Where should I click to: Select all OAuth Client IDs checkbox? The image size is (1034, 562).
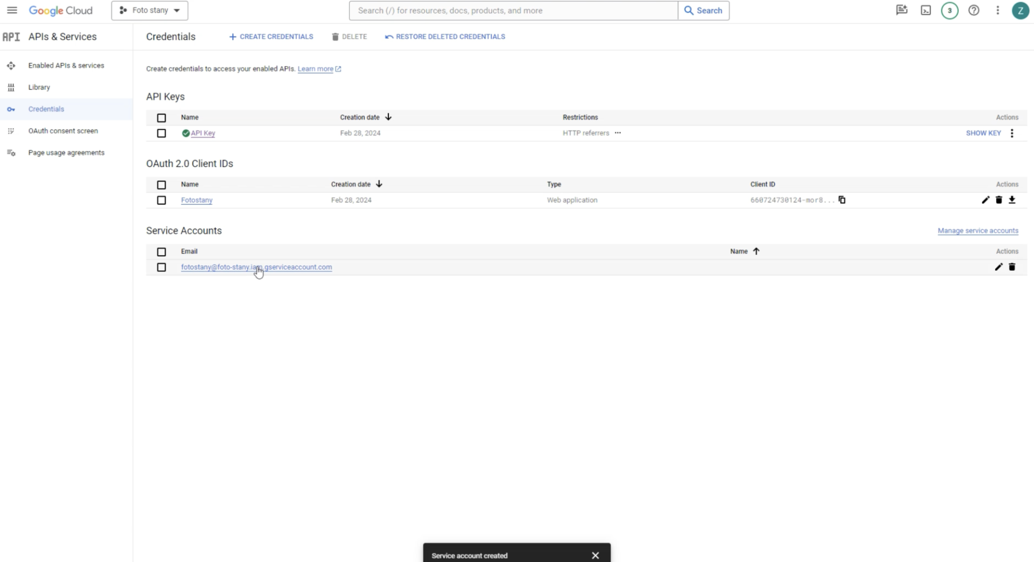[162, 185]
